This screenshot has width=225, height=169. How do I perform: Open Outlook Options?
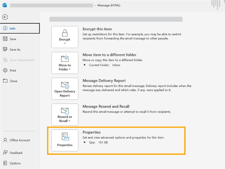click(20, 163)
